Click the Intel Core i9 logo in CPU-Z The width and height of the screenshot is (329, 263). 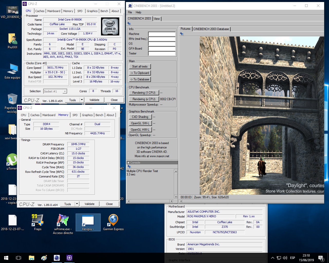click(x=110, y=26)
